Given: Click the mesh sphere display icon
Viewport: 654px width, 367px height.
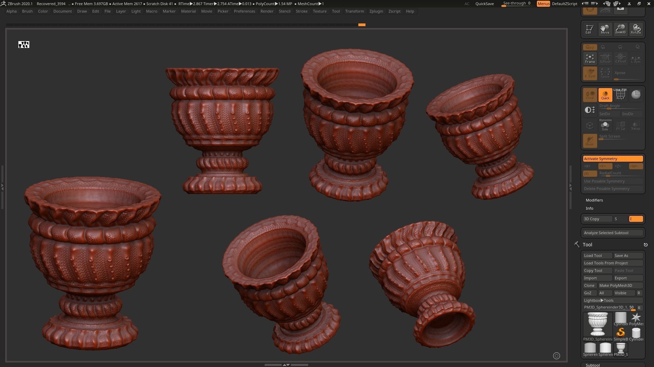Looking at the screenshot, I should click(636, 94).
